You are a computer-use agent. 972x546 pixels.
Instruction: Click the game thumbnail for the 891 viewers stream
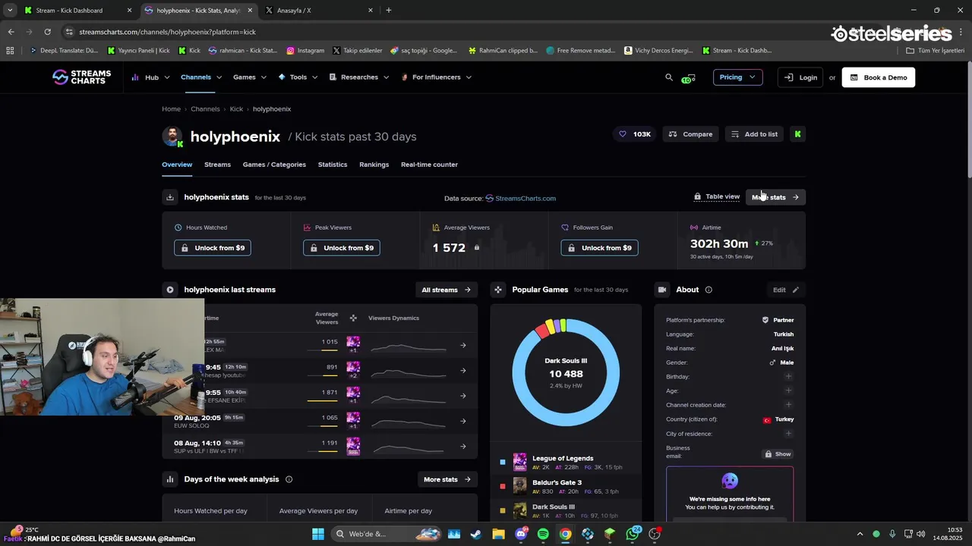coord(353,367)
